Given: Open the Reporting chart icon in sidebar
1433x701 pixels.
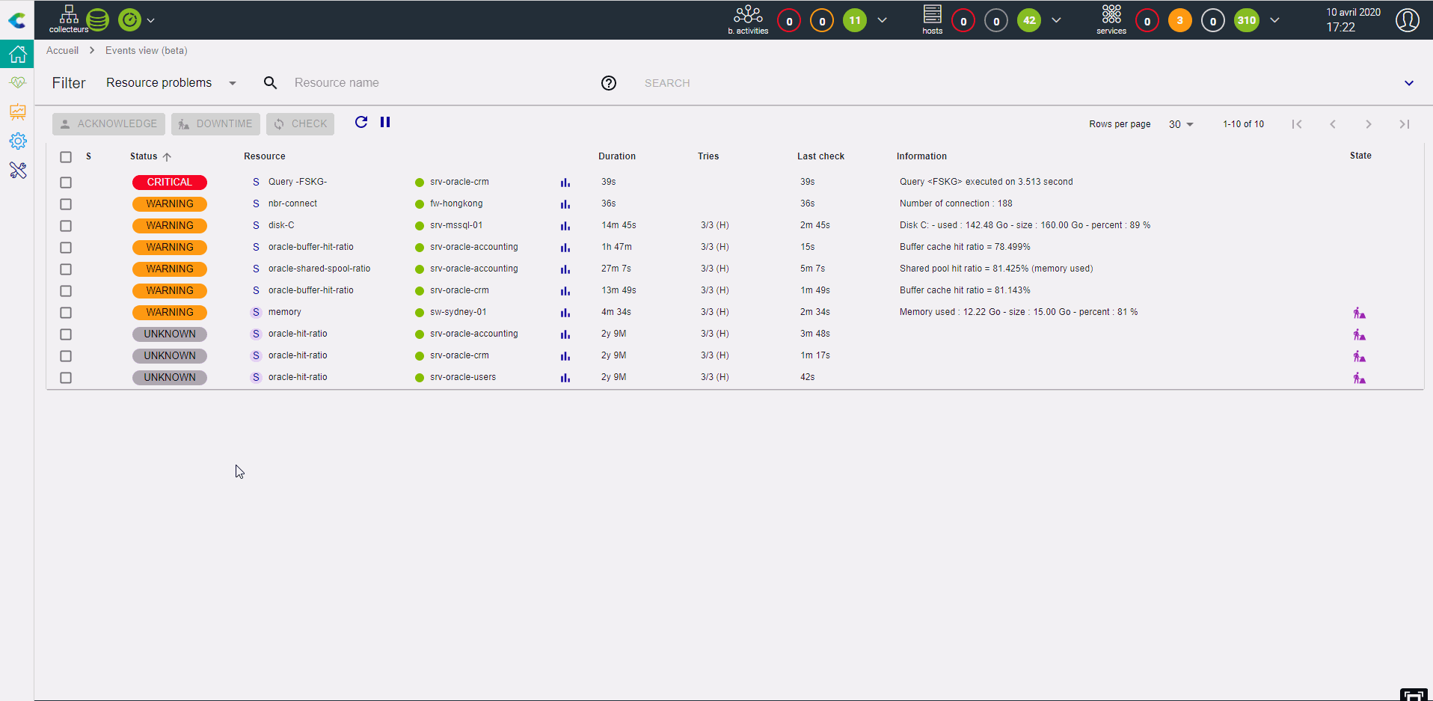Looking at the screenshot, I should pyautogui.click(x=17, y=111).
